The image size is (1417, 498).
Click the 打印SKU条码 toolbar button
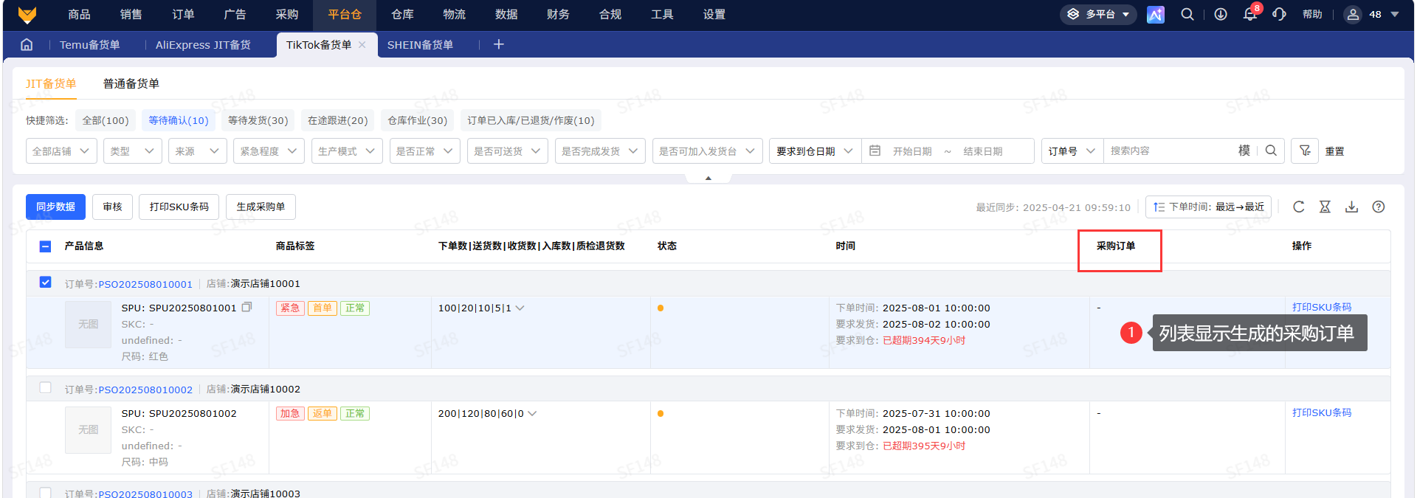(x=179, y=207)
